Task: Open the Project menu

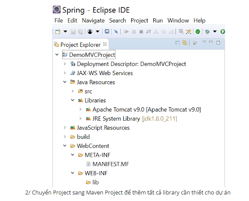Action: [x=139, y=21]
